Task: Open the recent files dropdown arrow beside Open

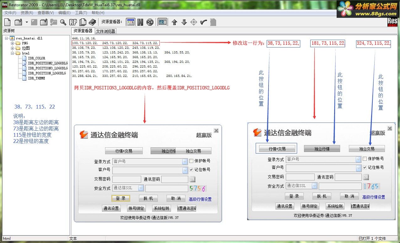Action: pyautogui.click(x=27, y=22)
